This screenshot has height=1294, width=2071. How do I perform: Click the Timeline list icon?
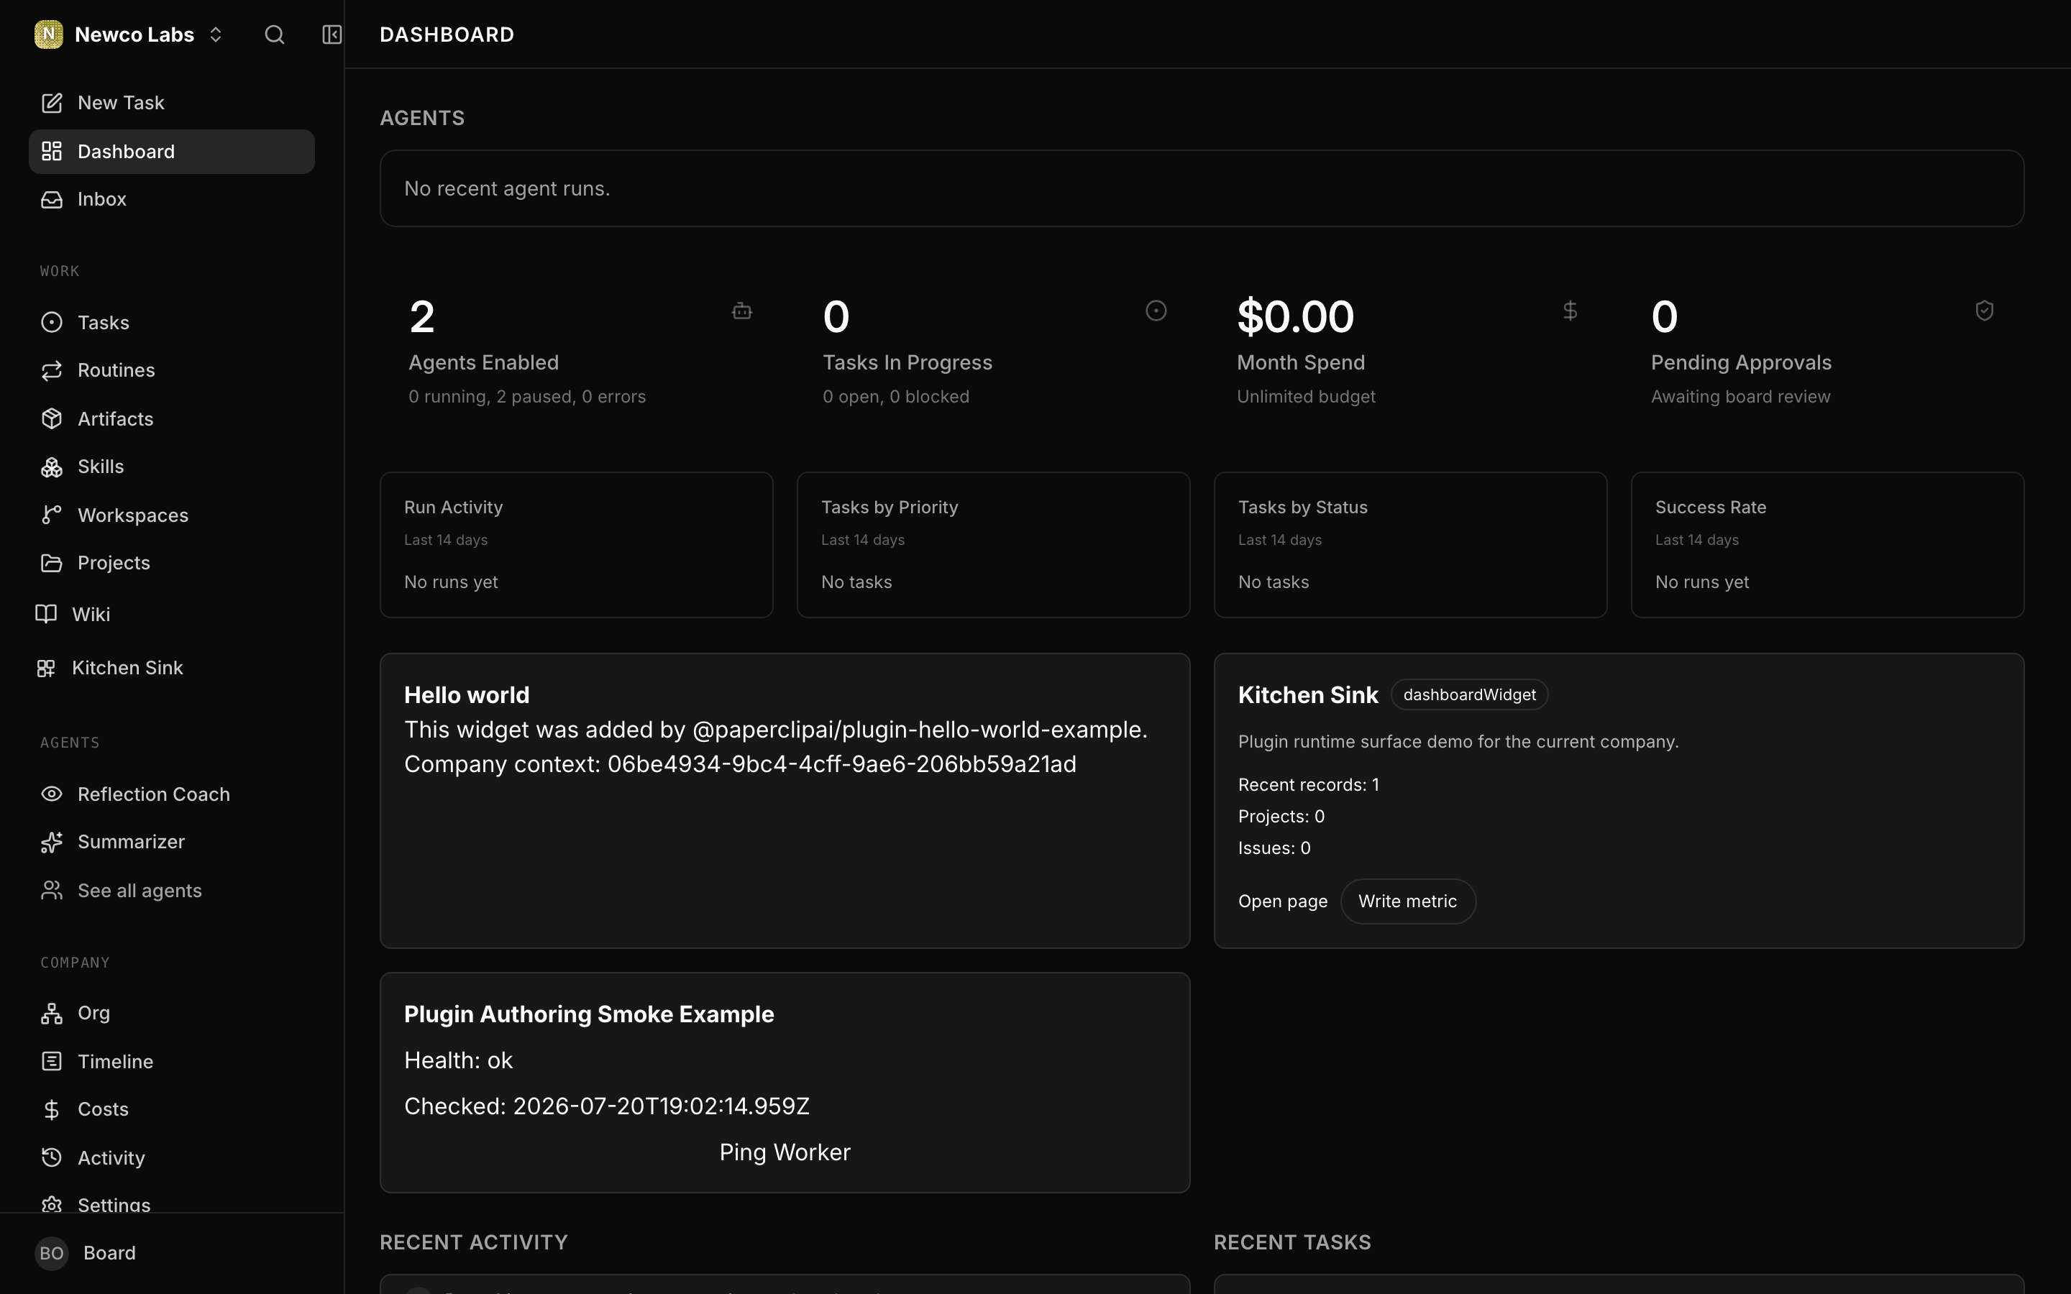pyautogui.click(x=51, y=1061)
